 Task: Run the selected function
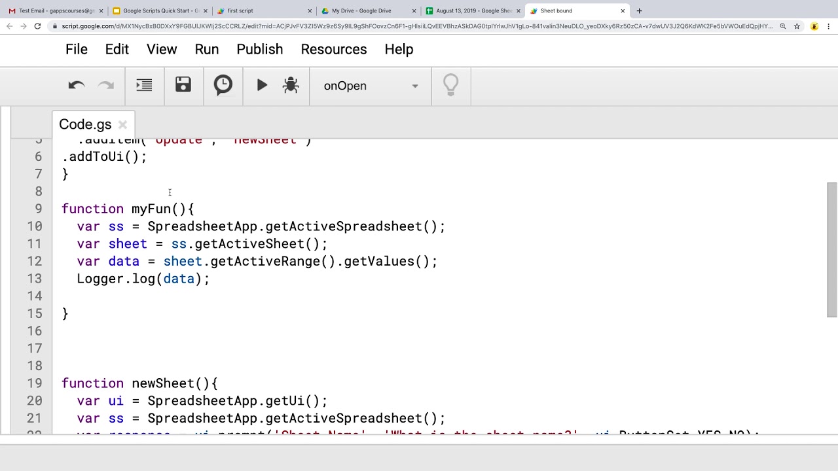(262, 85)
